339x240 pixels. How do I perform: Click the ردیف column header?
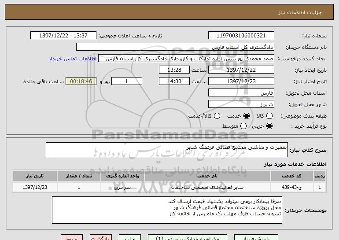pos(320,176)
